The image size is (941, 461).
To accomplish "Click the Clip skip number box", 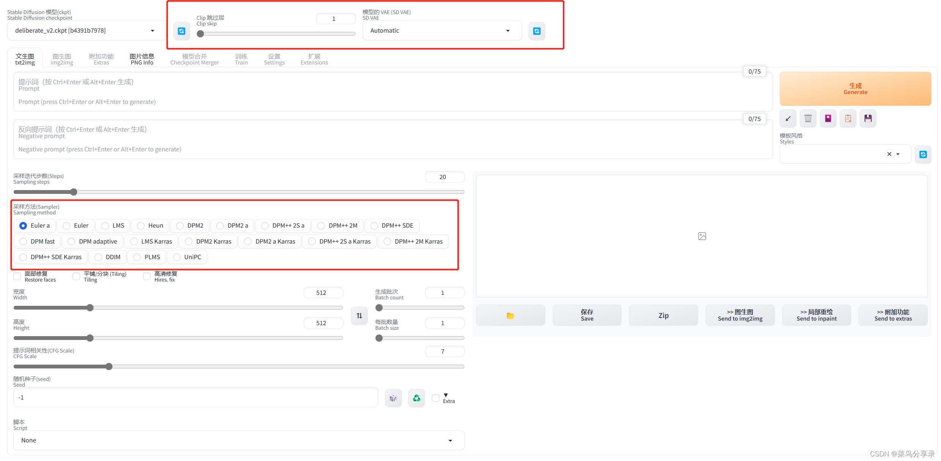I will pyautogui.click(x=336, y=19).
